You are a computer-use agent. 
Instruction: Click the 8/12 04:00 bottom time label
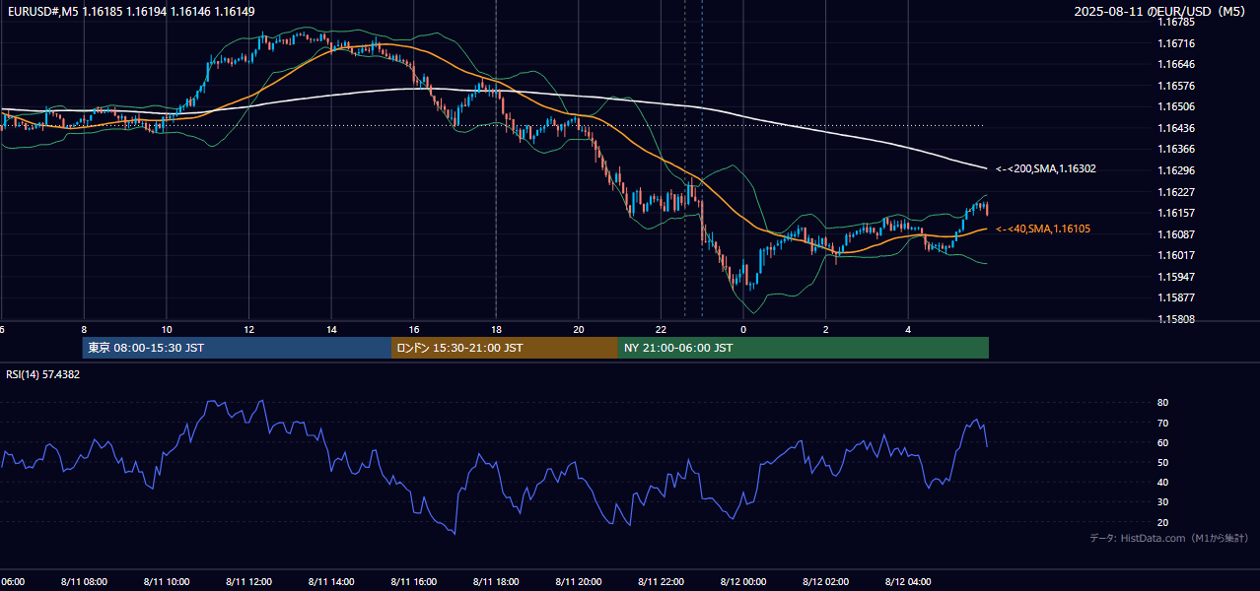908,581
